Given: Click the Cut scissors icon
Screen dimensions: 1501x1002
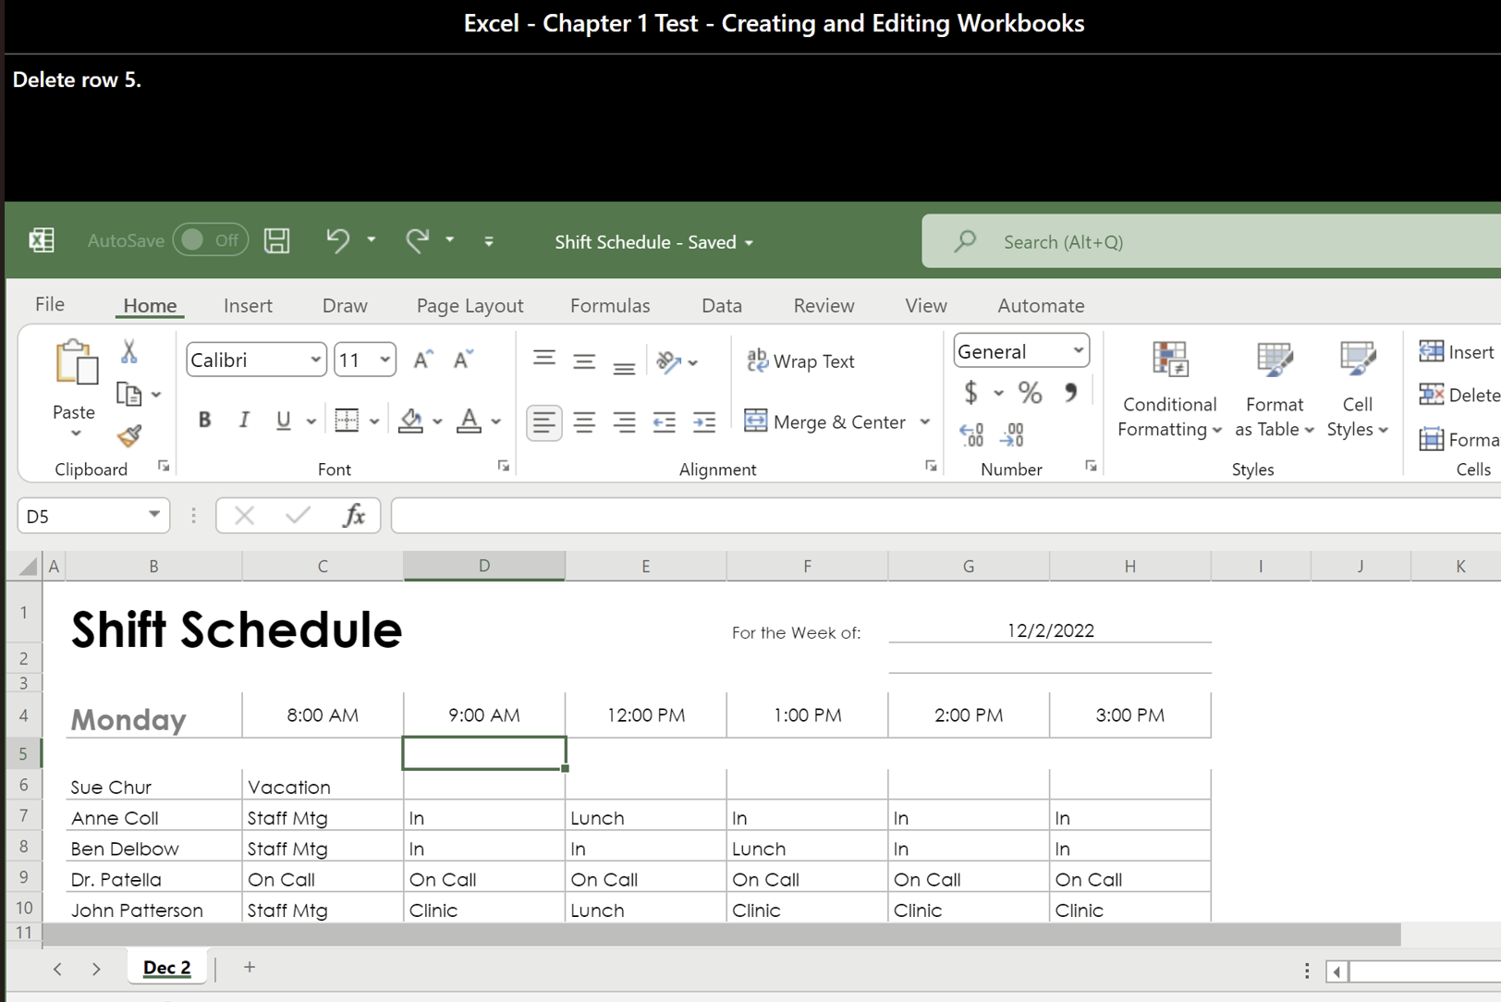Looking at the screenshot, I should coord(129,351).
